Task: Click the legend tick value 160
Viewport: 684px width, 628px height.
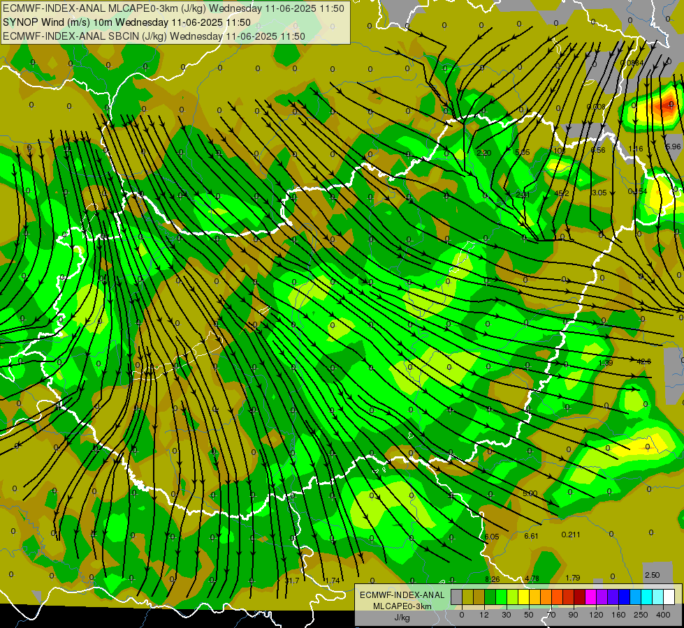Action: pos(618,615)
